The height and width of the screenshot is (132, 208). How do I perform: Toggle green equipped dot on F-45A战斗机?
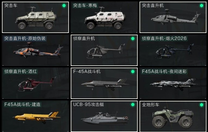pyautogui.click(x=133, y=71)
